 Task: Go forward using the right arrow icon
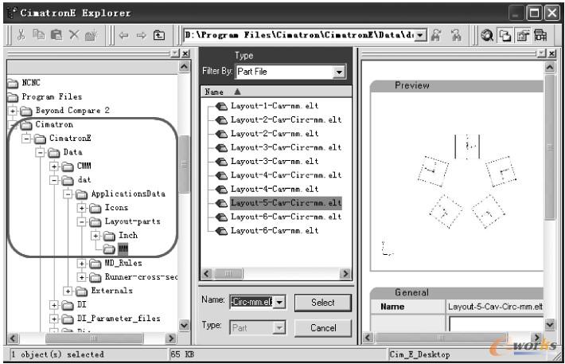pos(141,35)
